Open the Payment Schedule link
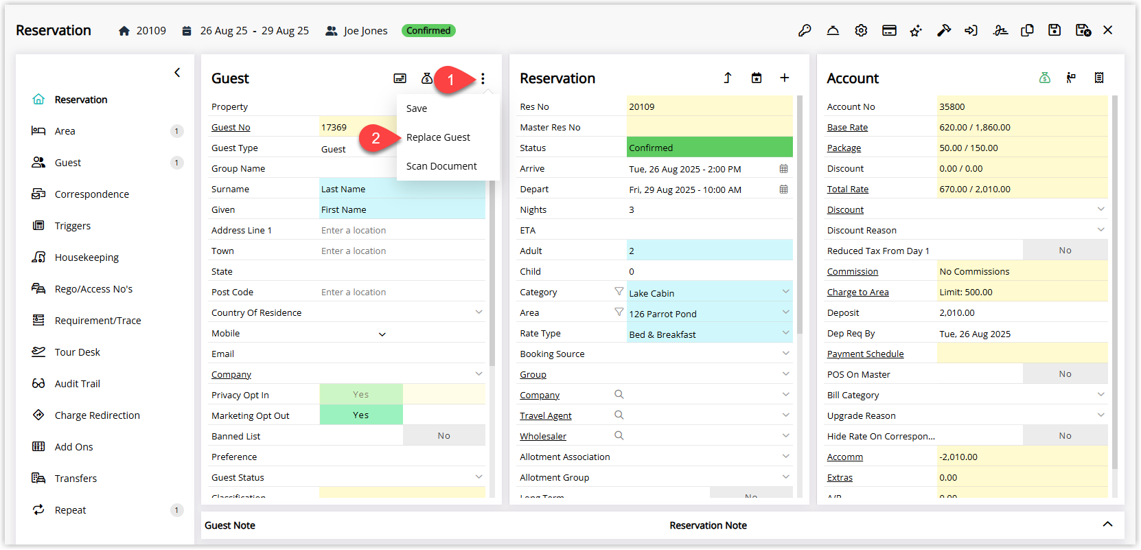This screenshot has height=550, width=1141. [865, 354]
